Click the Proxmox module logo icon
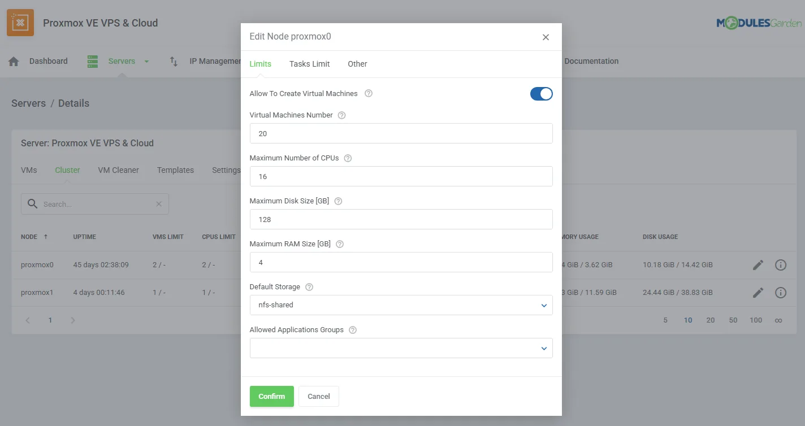805x426 pixels. (20, 23)
